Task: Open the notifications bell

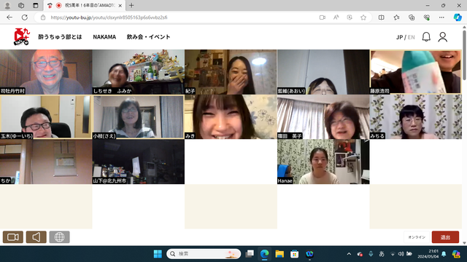Action: [x=426, y=37]
